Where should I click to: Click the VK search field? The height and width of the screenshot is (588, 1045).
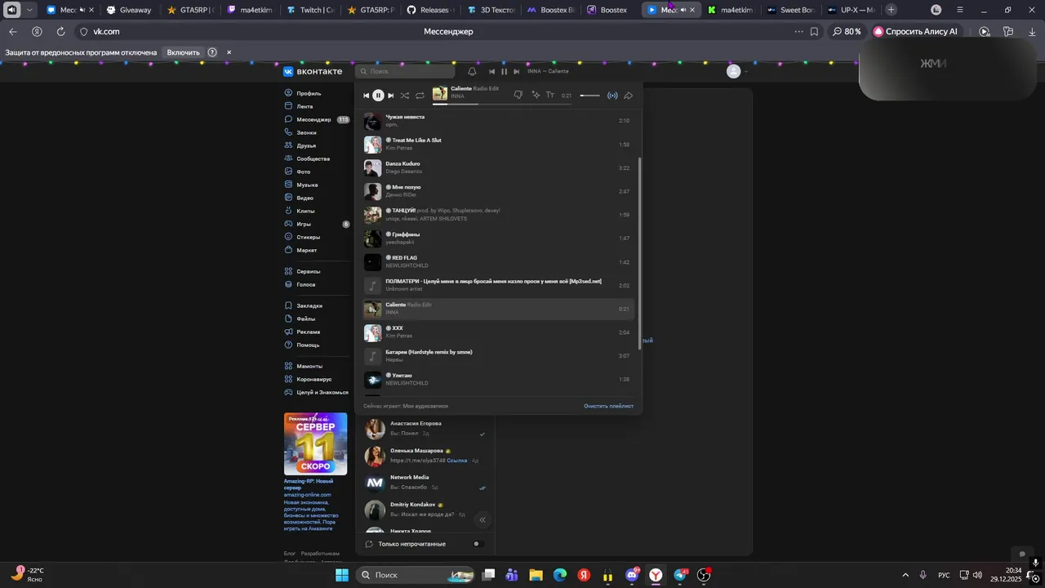(405, 71)
